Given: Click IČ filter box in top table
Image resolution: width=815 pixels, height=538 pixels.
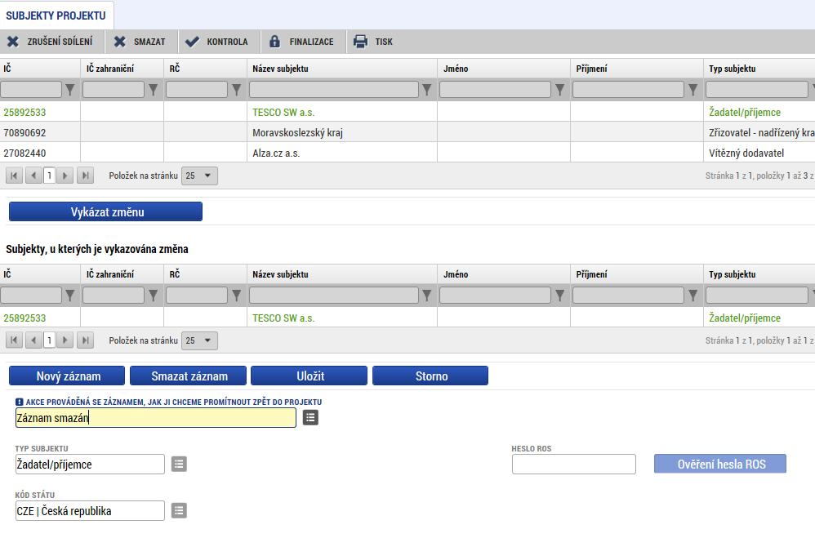Looking at the screenshot, I should pyautogui.click(x=31, y=90).
